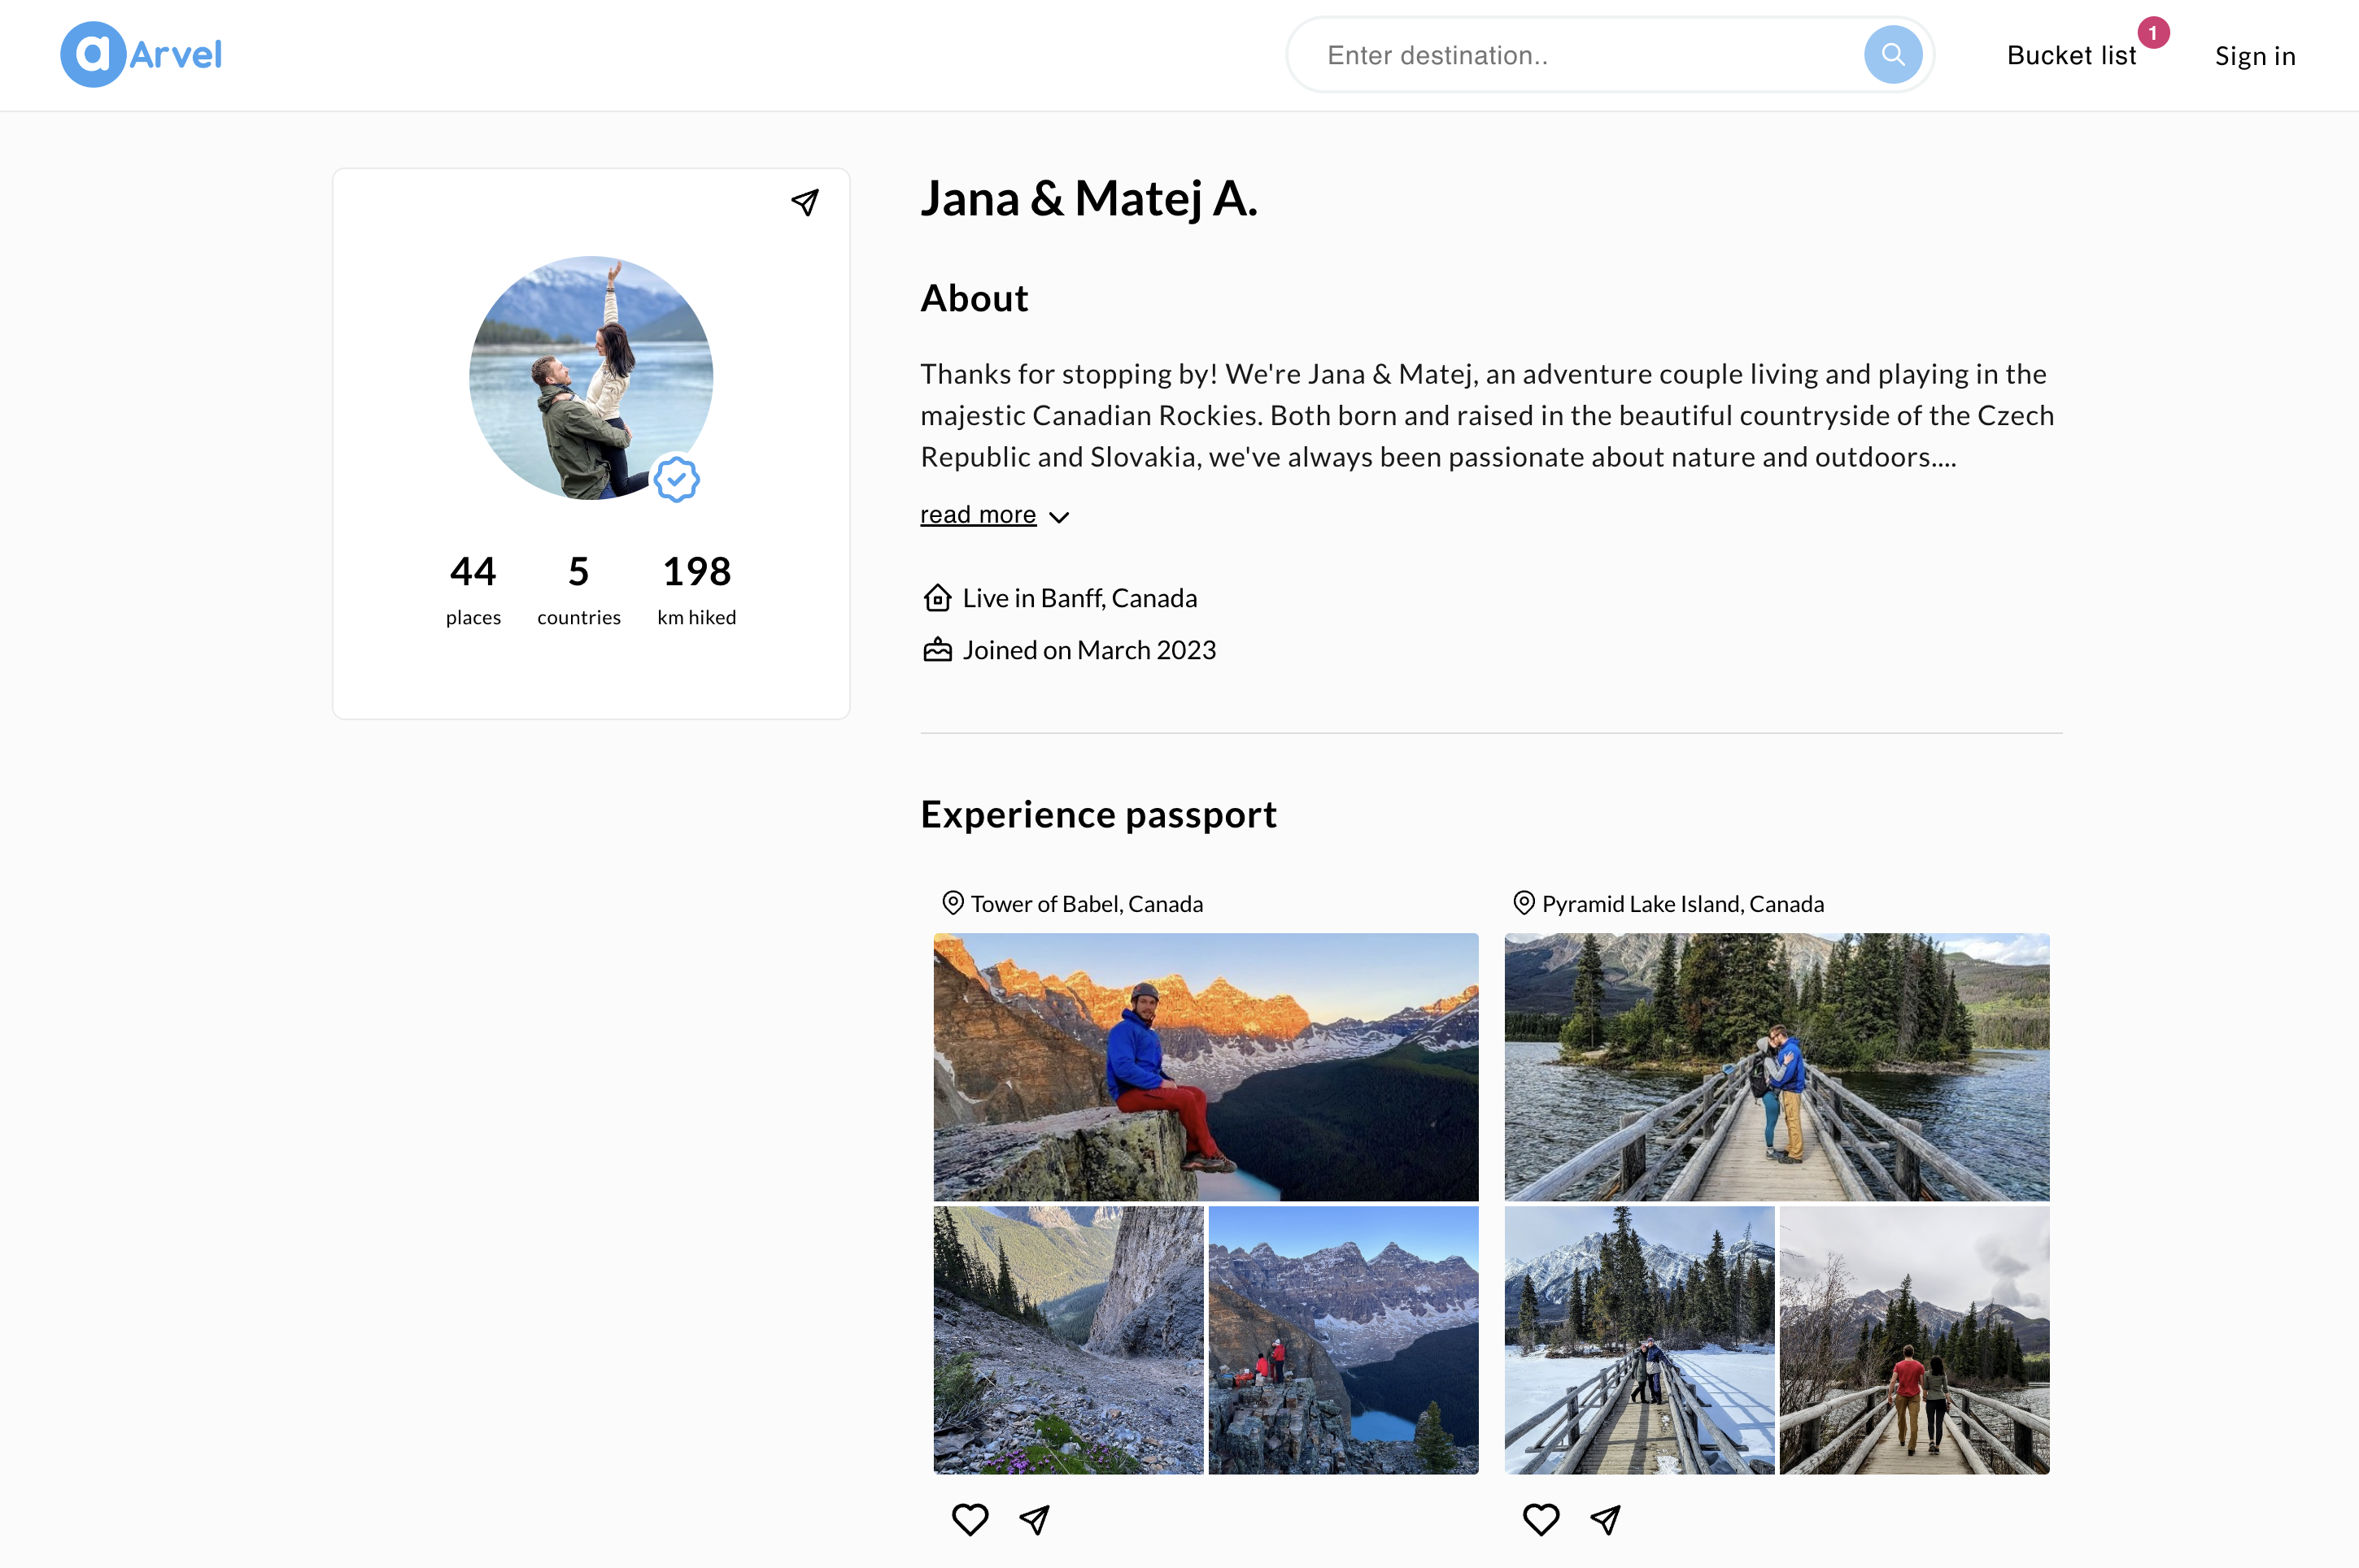
Task: Click the verified badge on profile photo
Action: (676, 480)
